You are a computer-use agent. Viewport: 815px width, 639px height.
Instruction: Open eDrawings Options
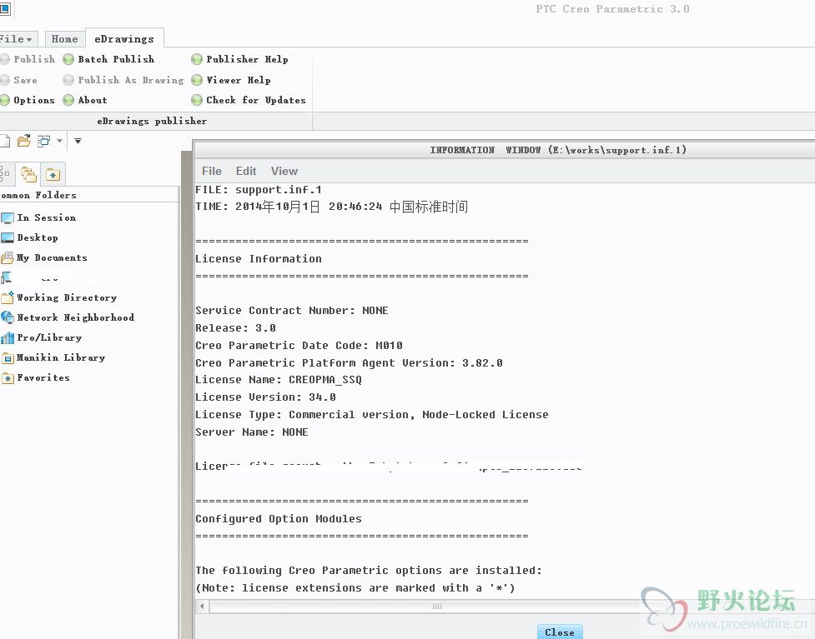pos(28,100)
